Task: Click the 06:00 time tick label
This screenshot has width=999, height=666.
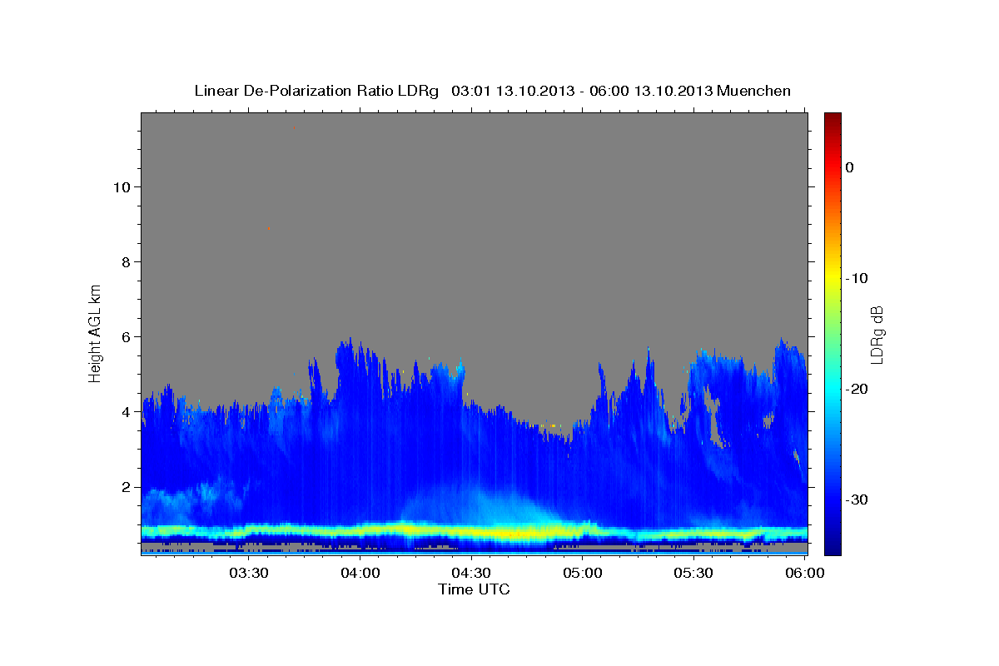Action: pos(805,574)
